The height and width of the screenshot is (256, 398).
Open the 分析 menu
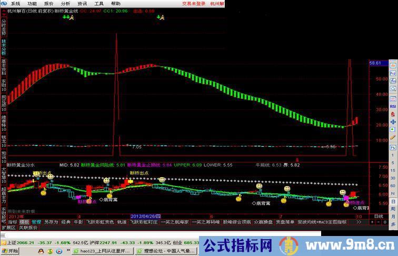point(65,3)
